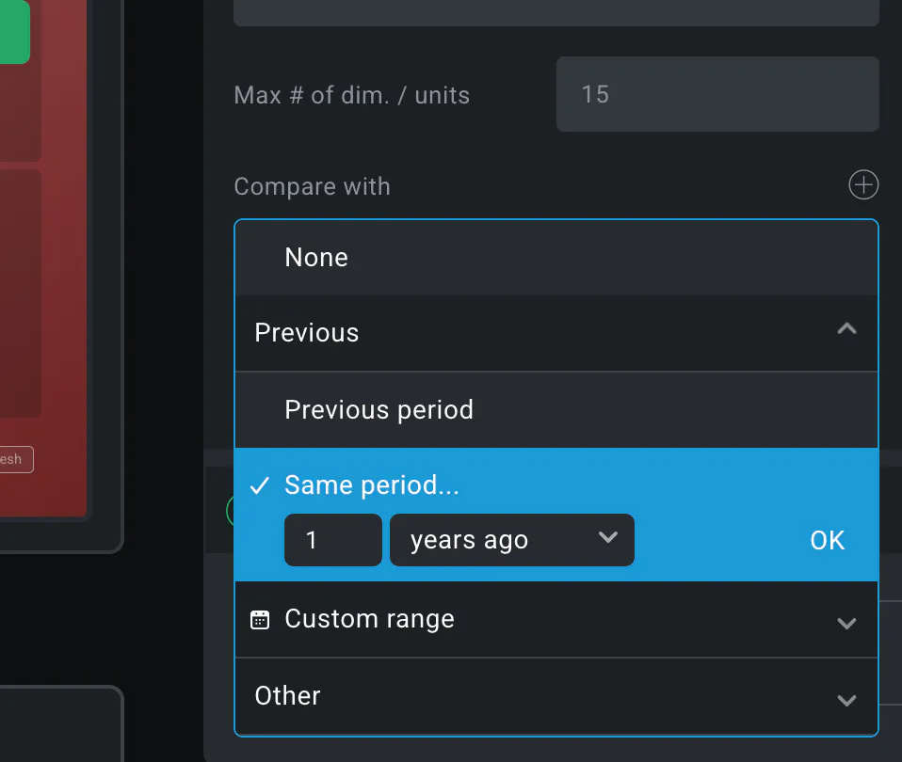902x762 pixels.
Task: Expand the Other section chevron
Action: pyautogui.click(x=846, y=700)
